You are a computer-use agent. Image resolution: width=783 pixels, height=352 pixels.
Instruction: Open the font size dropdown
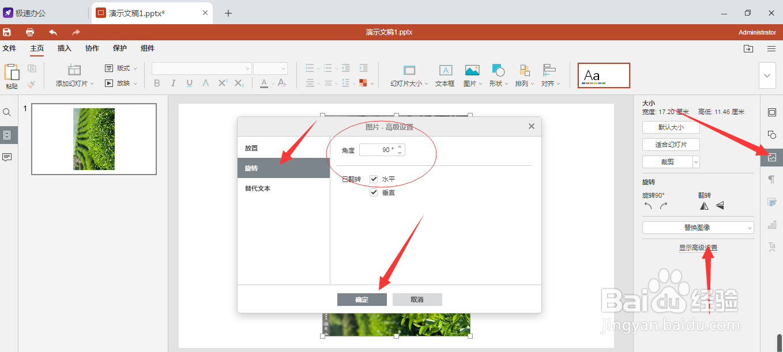[x=283, y=69]
